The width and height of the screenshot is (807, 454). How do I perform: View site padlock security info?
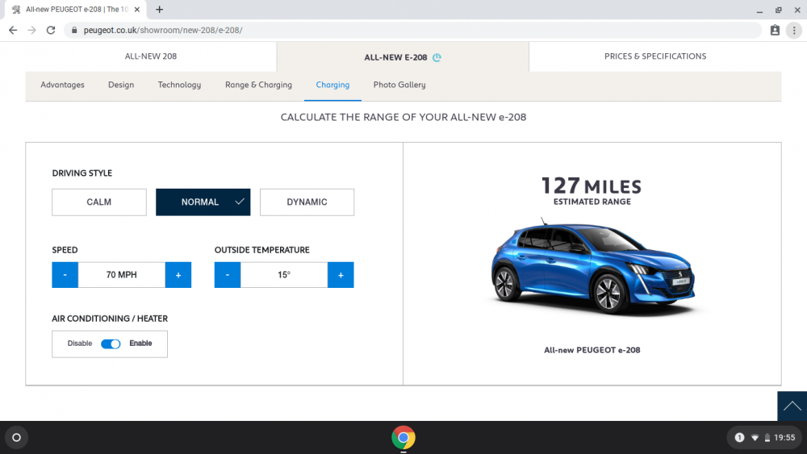pyautogui.click(x=74, y=31)
